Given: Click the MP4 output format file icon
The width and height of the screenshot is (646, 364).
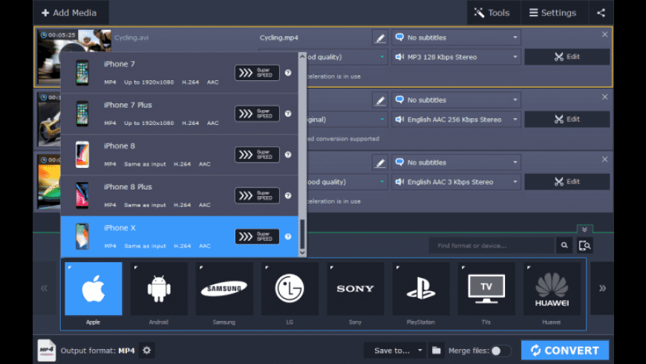Looking at the screenshot, I should click(47, 351).
